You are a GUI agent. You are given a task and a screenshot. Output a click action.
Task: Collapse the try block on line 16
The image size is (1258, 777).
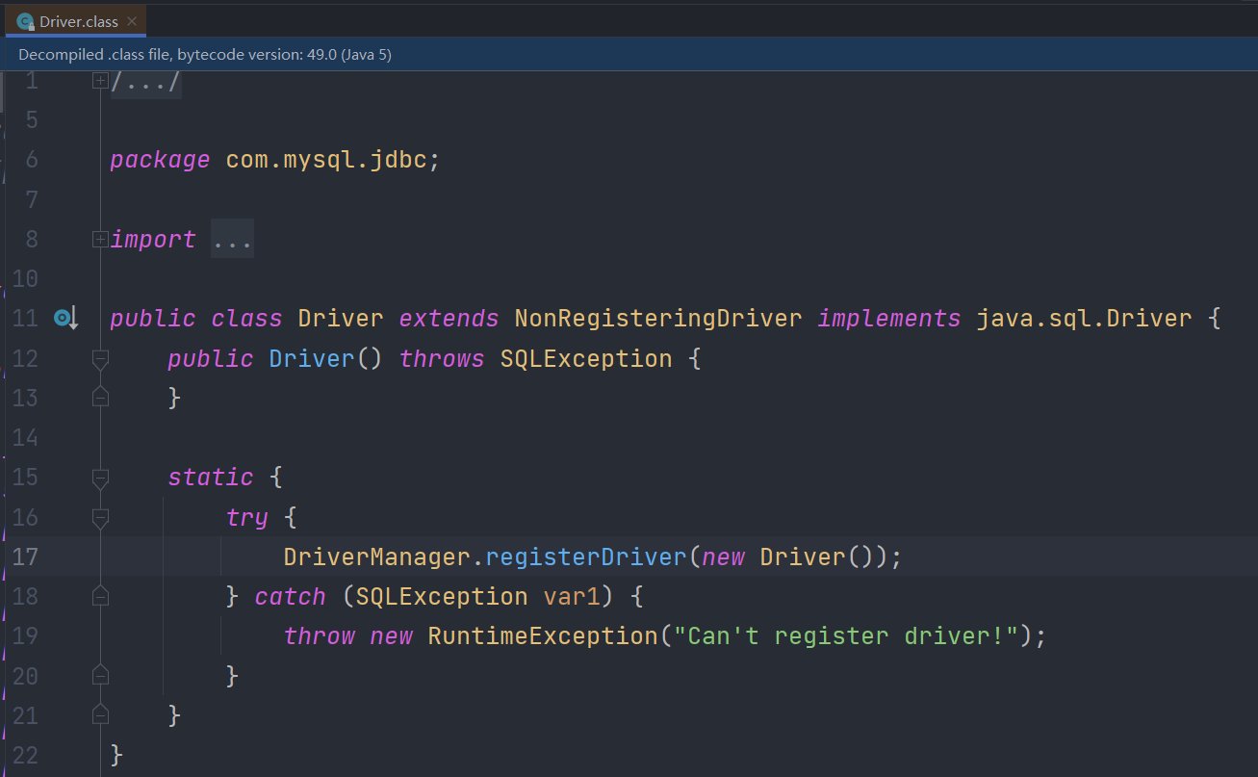click(100, 518)
